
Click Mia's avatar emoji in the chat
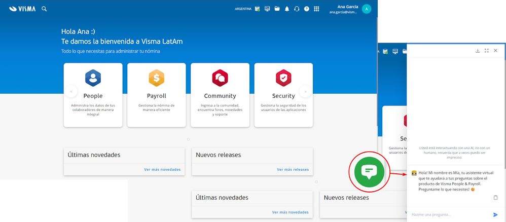[414, 173]
